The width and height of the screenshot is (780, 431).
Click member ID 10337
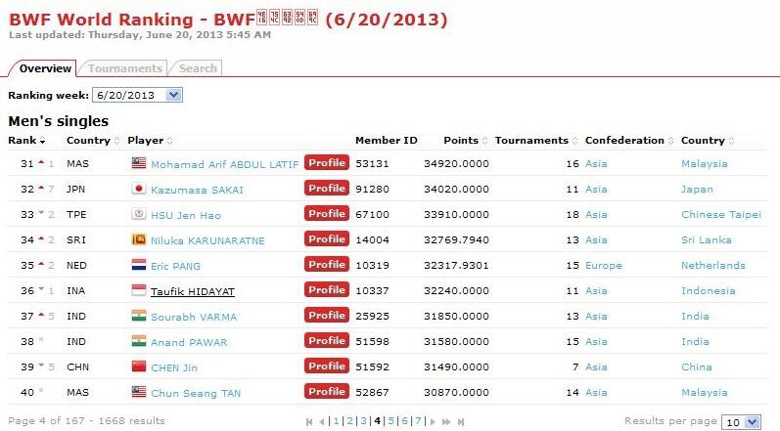pos(372,290)
